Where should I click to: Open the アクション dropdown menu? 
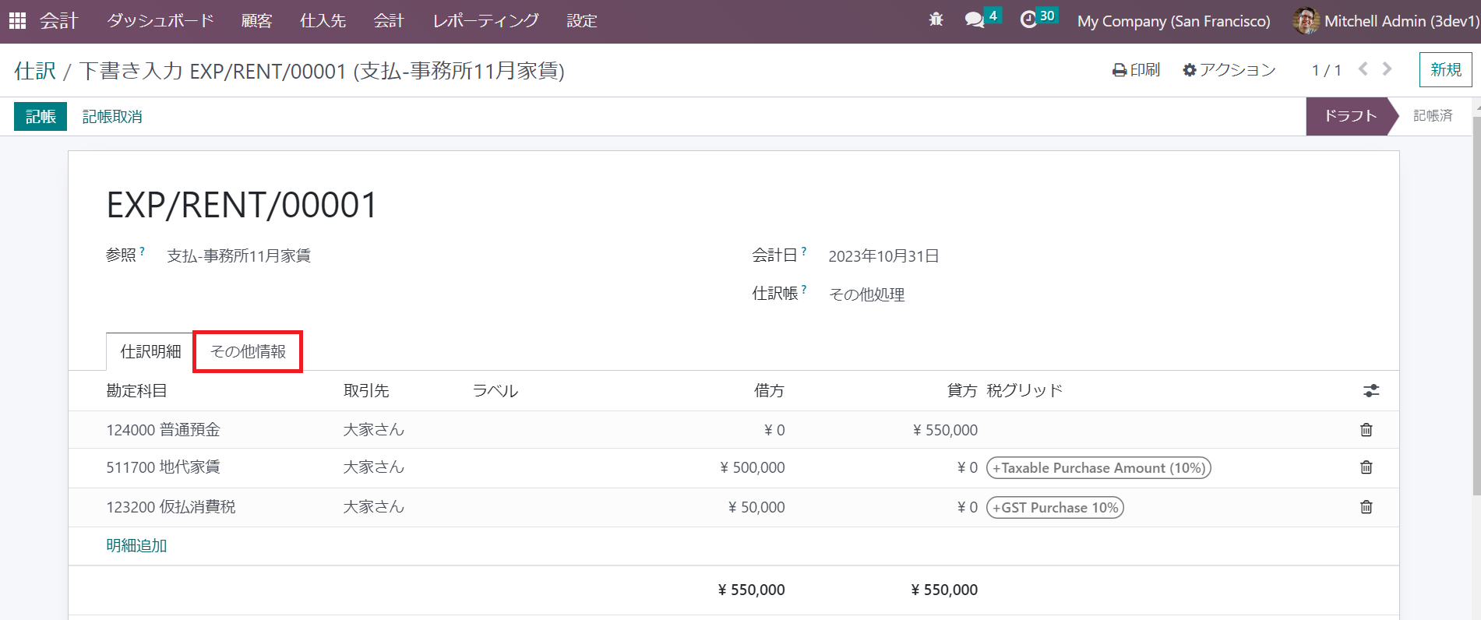[1229, 70]
